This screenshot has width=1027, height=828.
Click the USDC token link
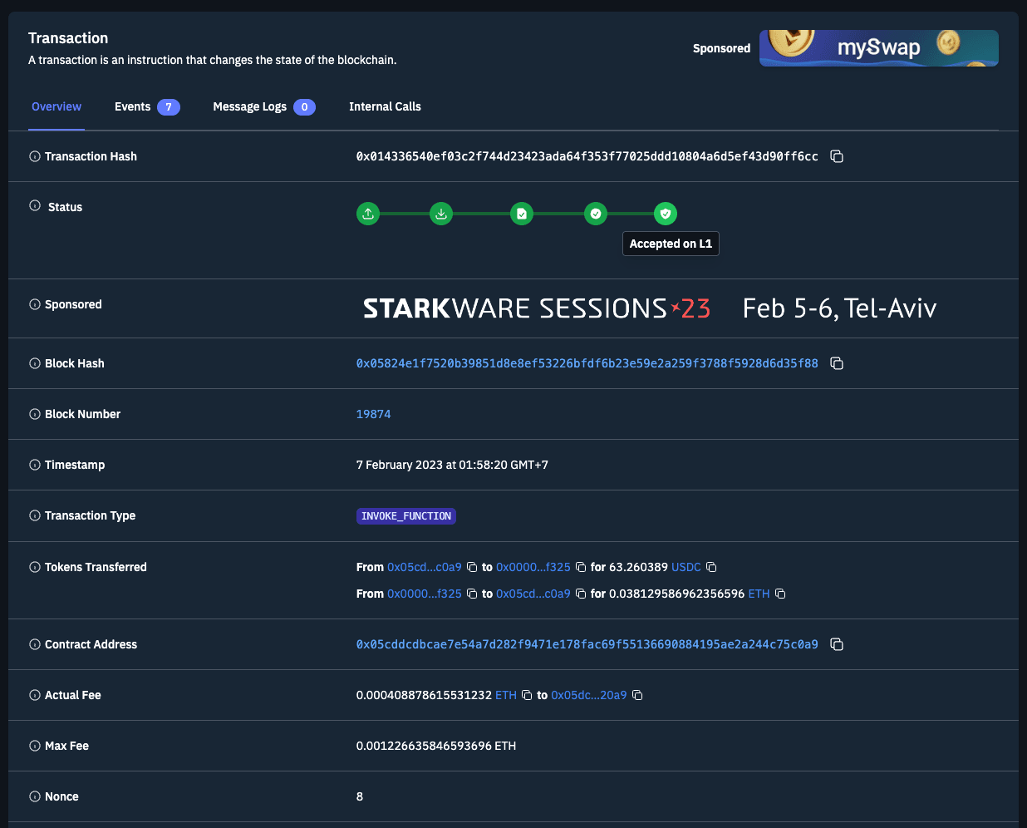(x=685, y=567)
